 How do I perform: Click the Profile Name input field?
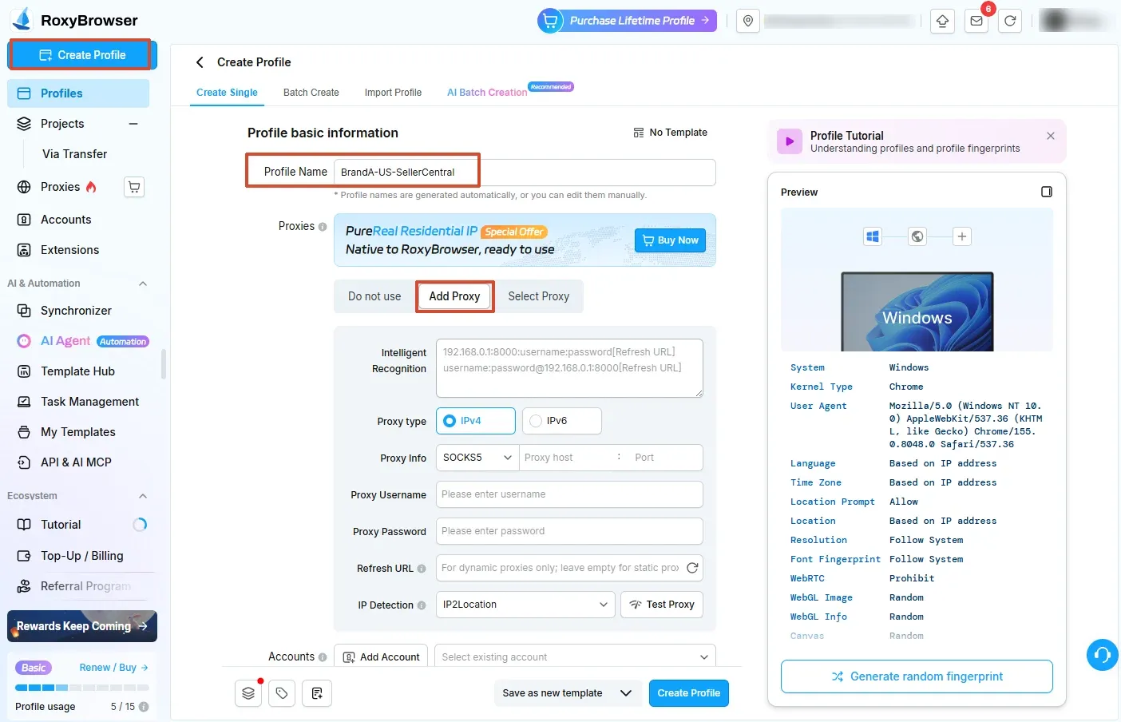coord(525,173)
